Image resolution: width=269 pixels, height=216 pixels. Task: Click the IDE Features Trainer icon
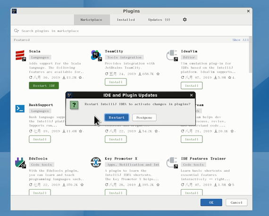172,163
